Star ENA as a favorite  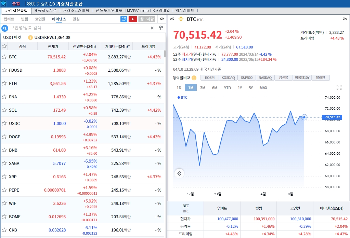(x=4, y=97)
